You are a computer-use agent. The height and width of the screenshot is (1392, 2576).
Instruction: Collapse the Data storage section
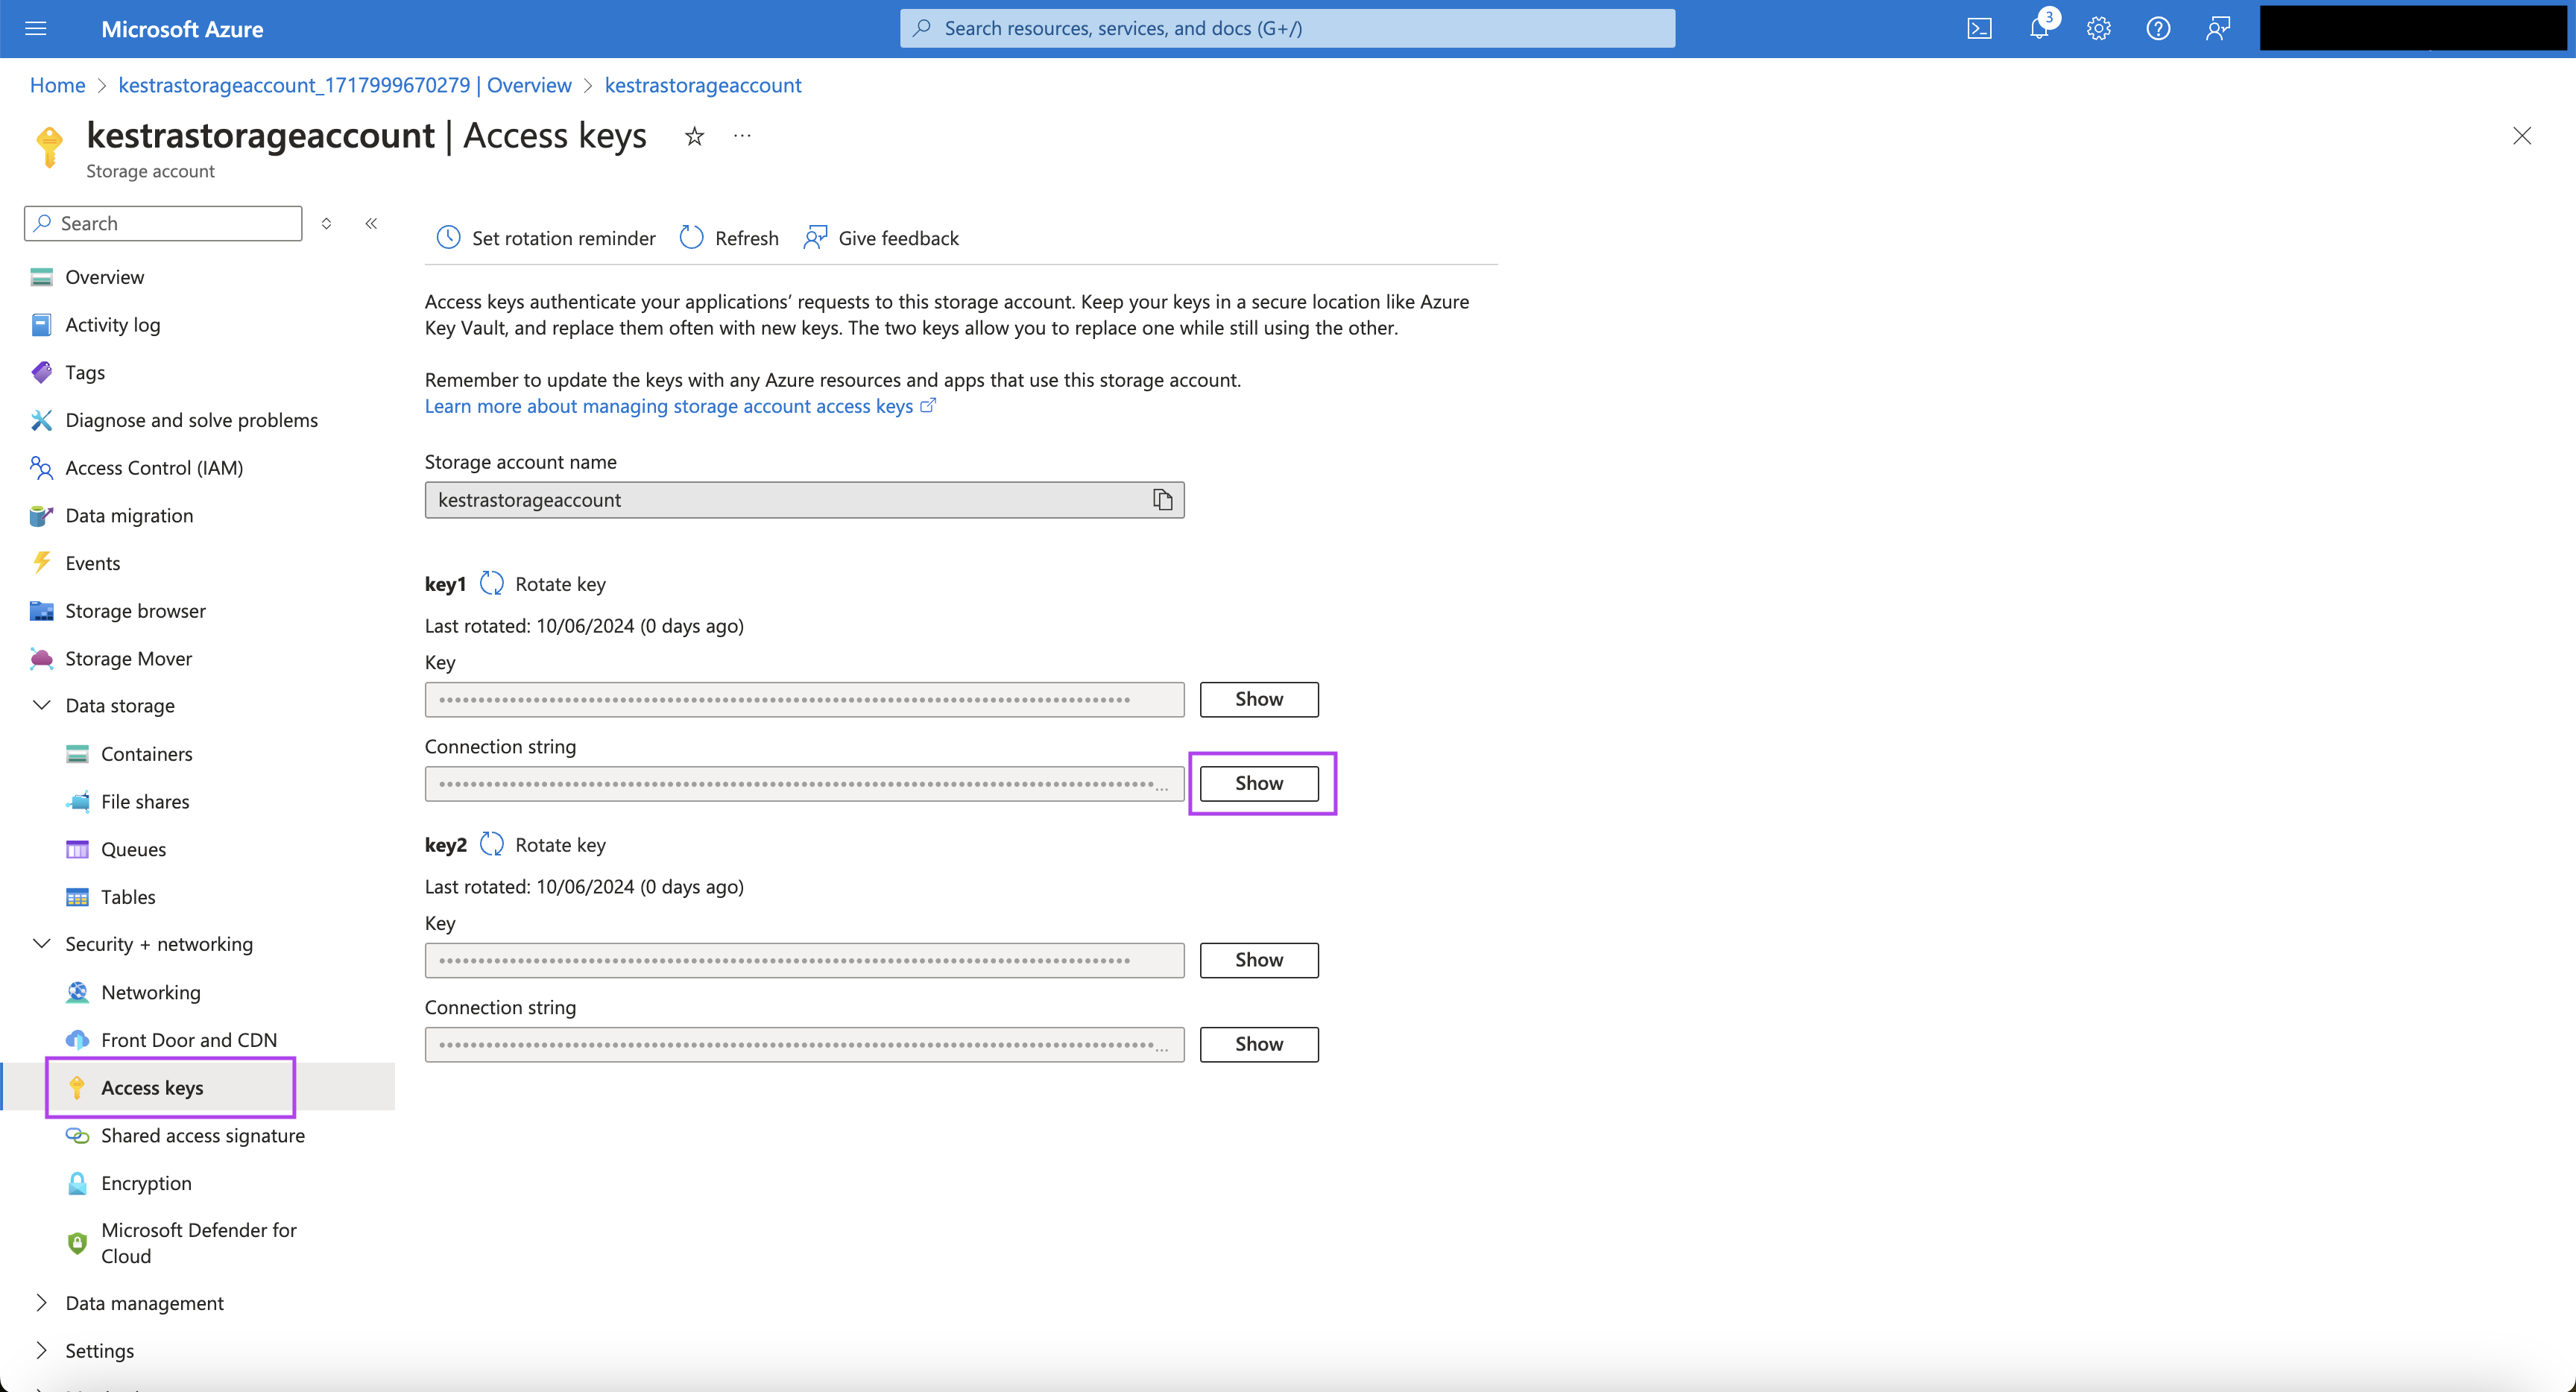pos(42,705)
